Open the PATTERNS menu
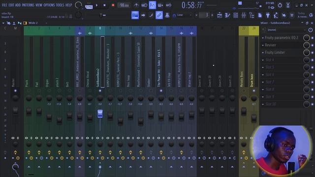Screen dimensions: 315x177 (28, 5)
